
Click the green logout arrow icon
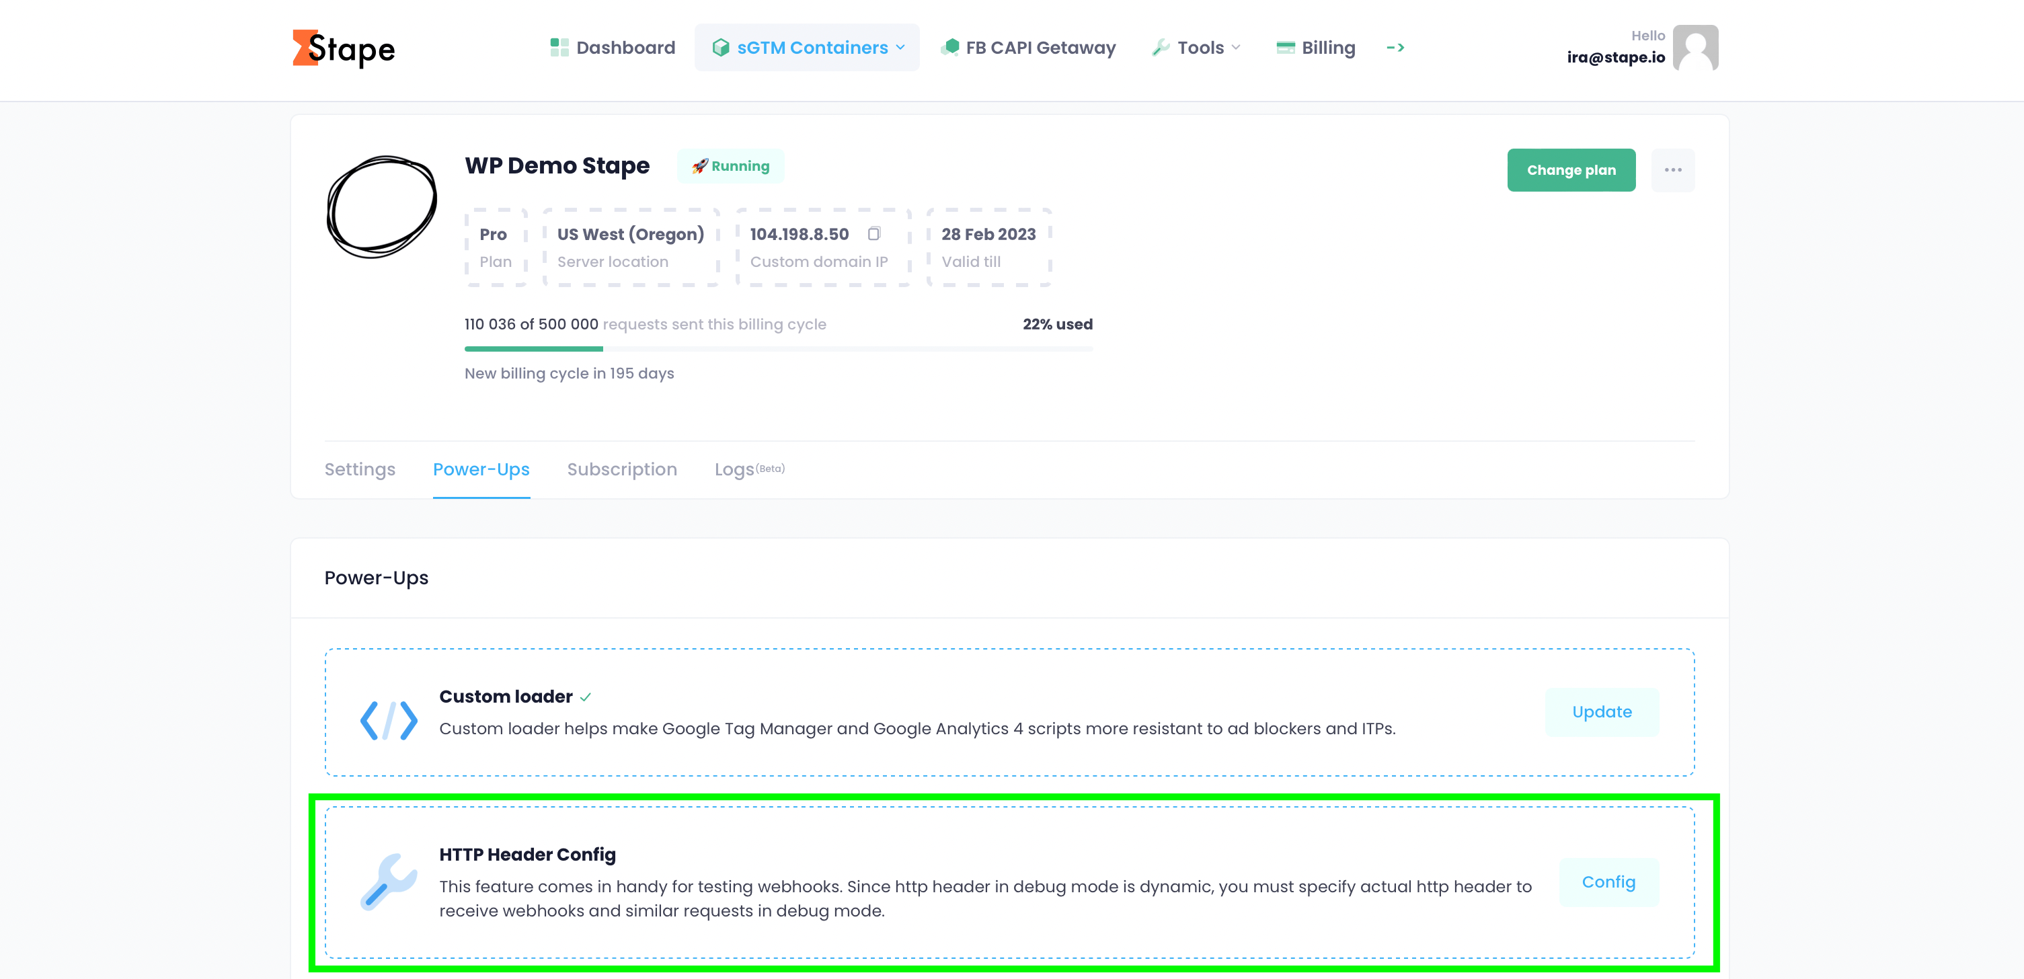click(1395, 48)
